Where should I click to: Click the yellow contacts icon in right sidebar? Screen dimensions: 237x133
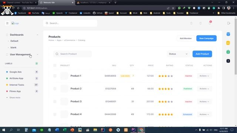coord(228,43)
